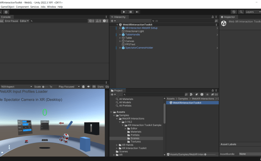Open the Console panel kebab menu
This screenshot has height=161, width=261.
tap(106, 17)
